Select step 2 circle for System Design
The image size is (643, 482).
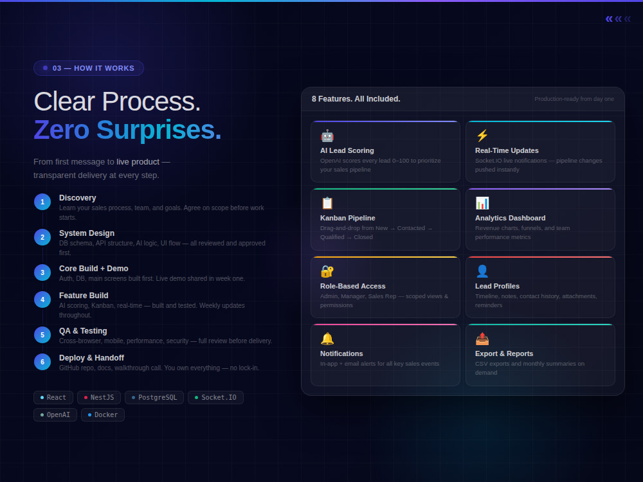[x=42, y=237]
